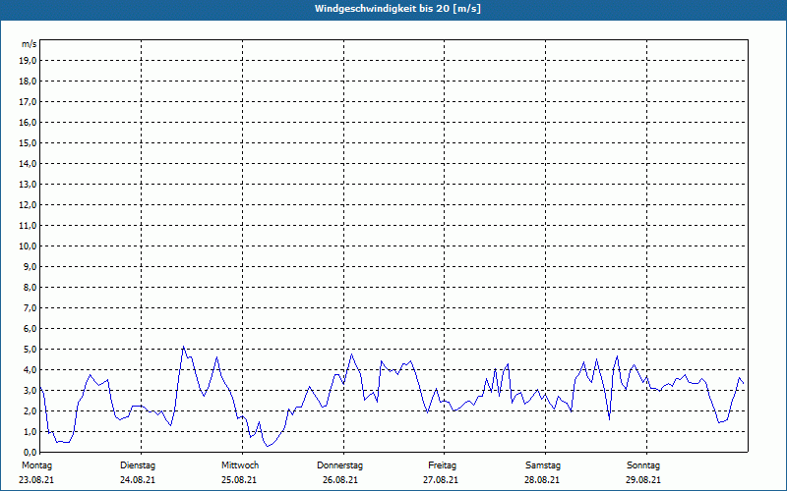Select the 5,0 y-axis label
This screenshot has height=491, width=787.
pyautogui.click(x=30, y=350)
